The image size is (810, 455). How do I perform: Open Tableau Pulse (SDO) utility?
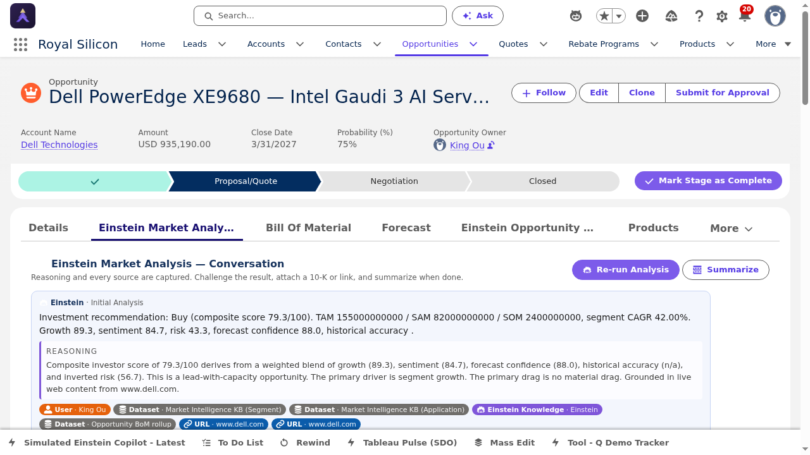pos(402,443)
